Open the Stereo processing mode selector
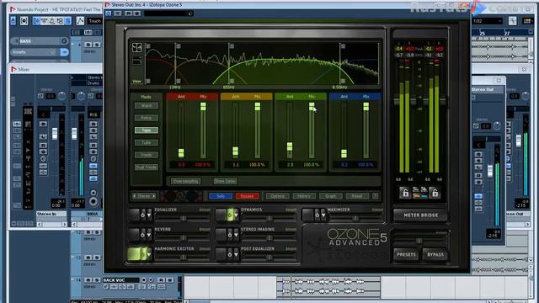The image size is (539, 303). [x=144, y=196]
